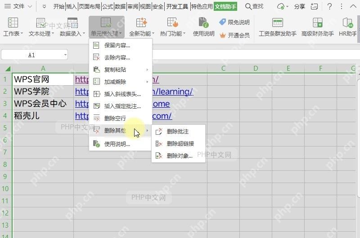Select 删除对象... in submenu
The height and width of the screenshot is (238, 360).
pyautogui.click(x=178, y=156)
